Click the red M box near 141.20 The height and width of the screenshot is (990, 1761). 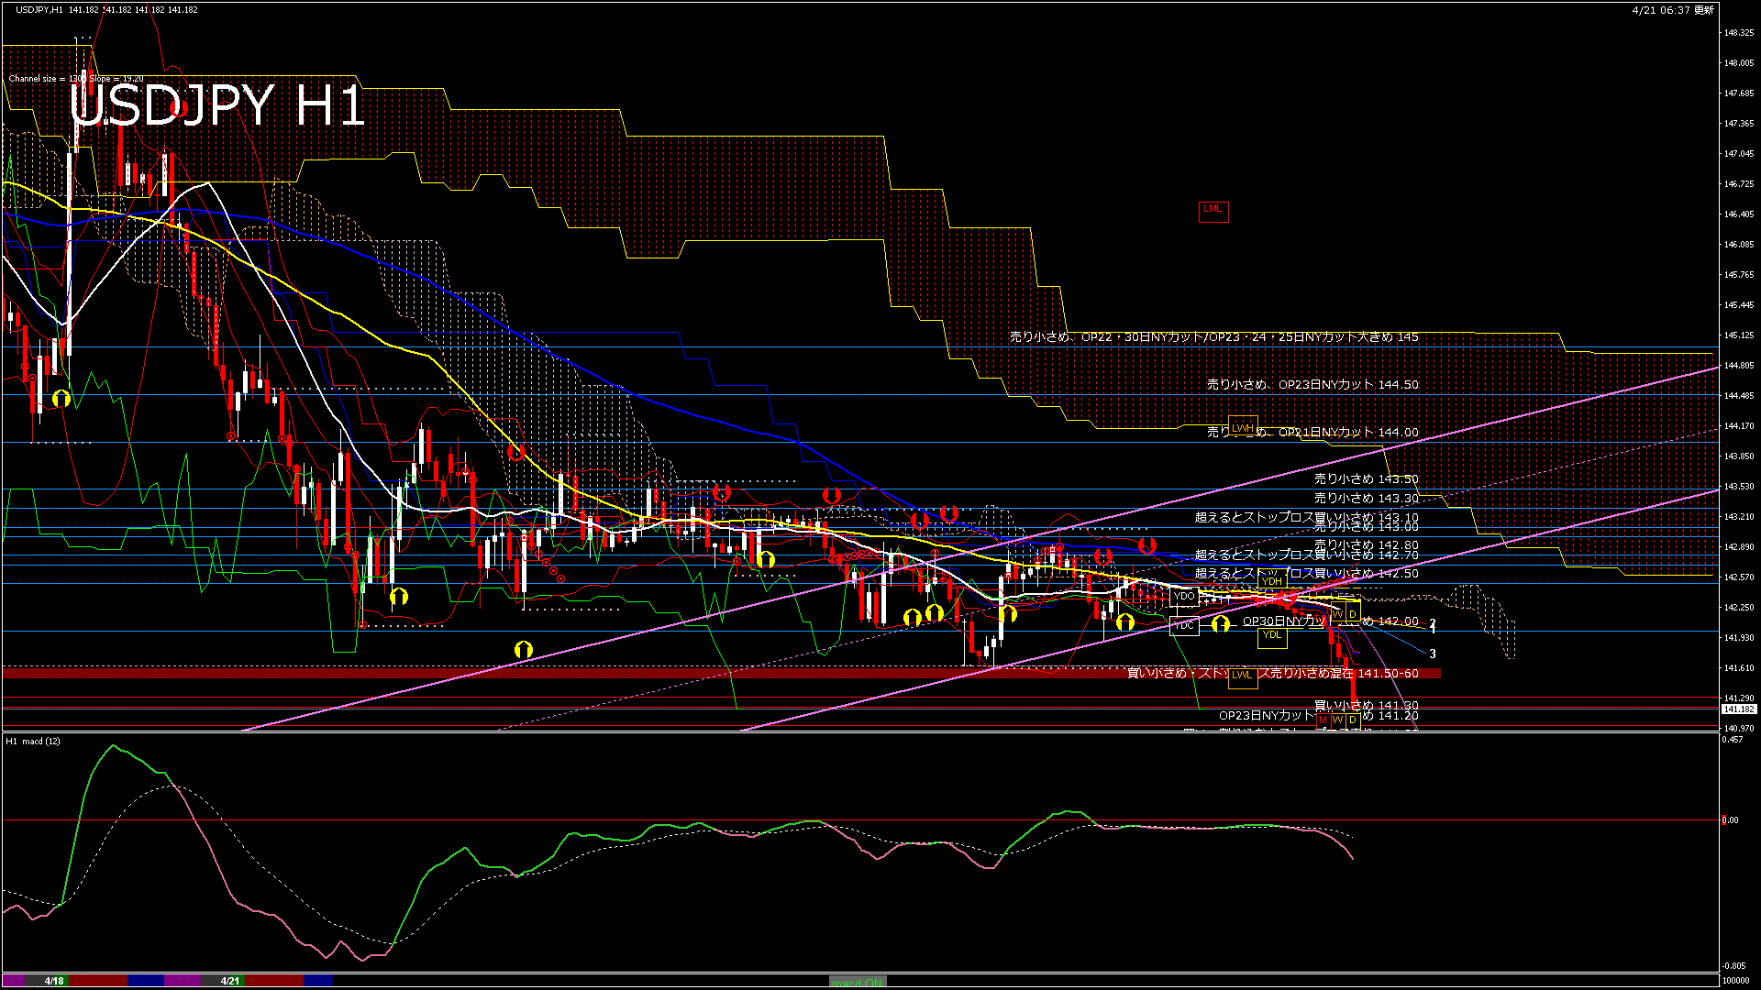[1324, 720]
